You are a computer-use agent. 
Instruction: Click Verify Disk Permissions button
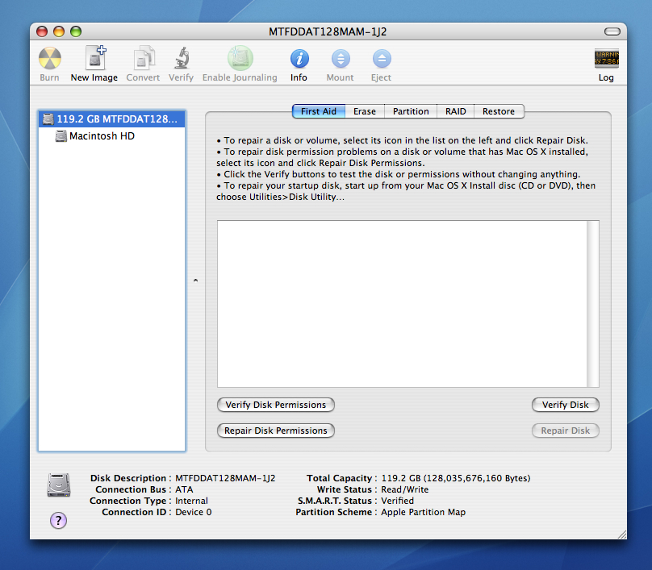276,405
